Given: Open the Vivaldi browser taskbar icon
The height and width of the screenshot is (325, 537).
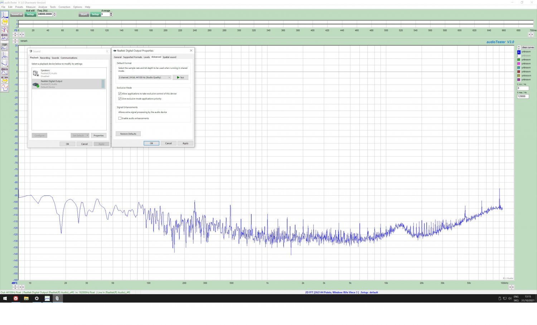Looking at the screenshot, I should tap(16, 298).
